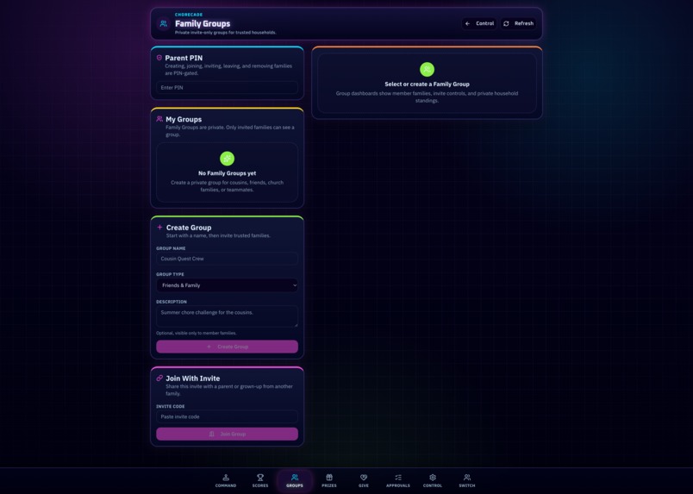This screenshot has height=494, width=693.
Task: Focus the Paste invite code field
Action: point(227,416)
